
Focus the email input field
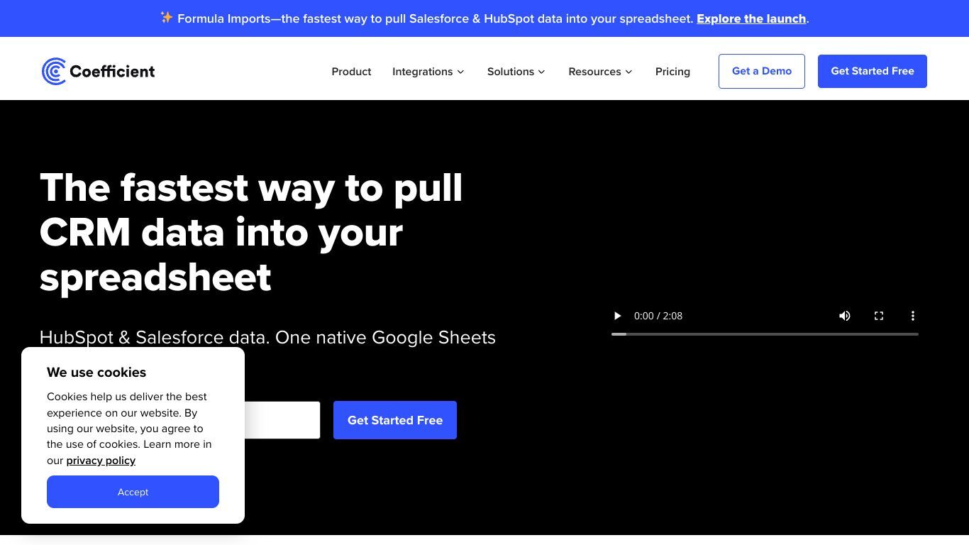282,420
